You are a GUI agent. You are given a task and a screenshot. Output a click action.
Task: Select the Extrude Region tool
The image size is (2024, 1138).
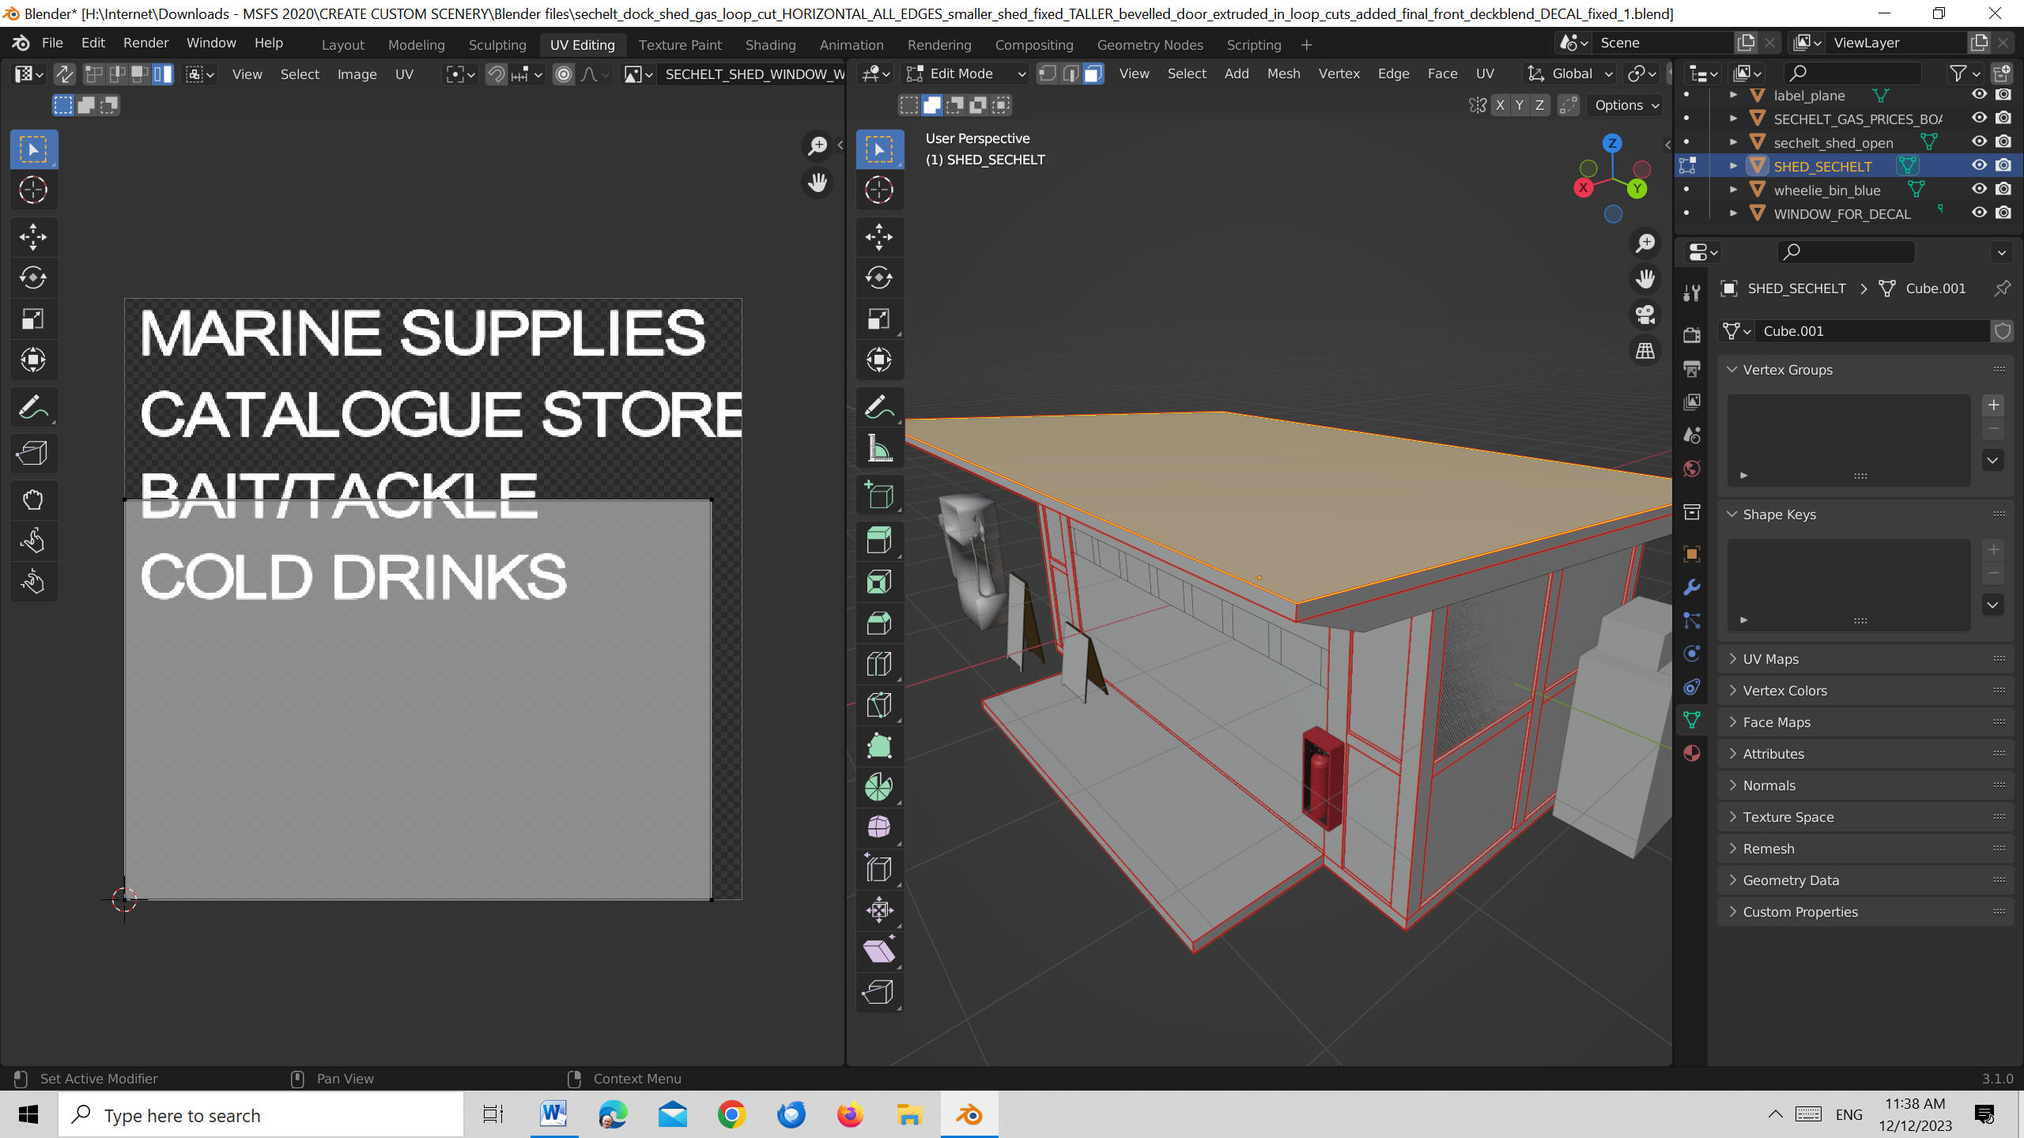pos(879,541)
